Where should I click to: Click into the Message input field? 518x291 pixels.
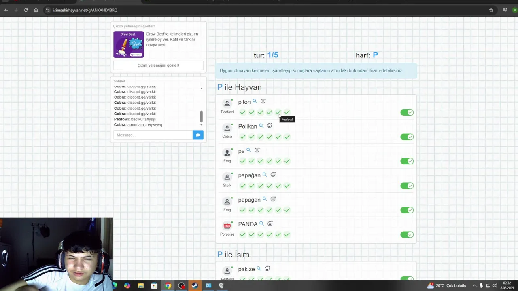click(x=153, y=135)
